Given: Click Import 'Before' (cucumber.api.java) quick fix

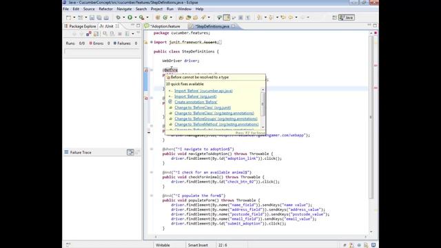Looking at the screenshot, I should (x=203, y=91).
